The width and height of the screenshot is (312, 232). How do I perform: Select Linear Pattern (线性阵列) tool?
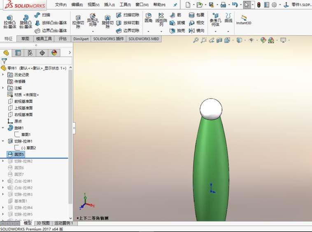tap(161, 19)
